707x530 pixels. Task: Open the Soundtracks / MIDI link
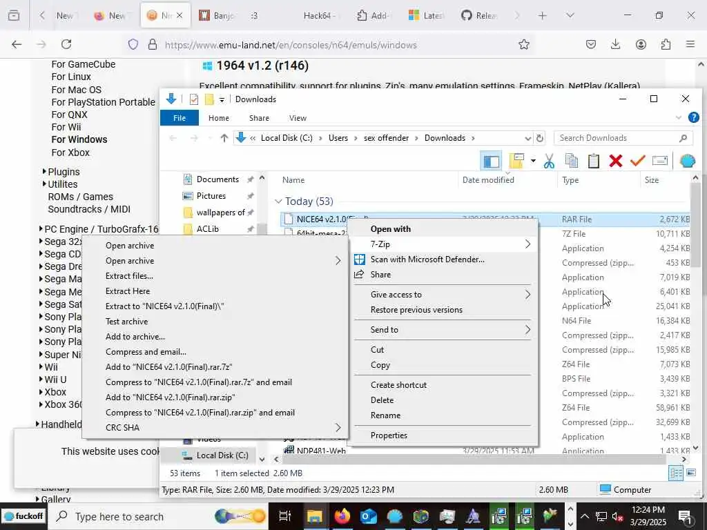click(89, 209)
